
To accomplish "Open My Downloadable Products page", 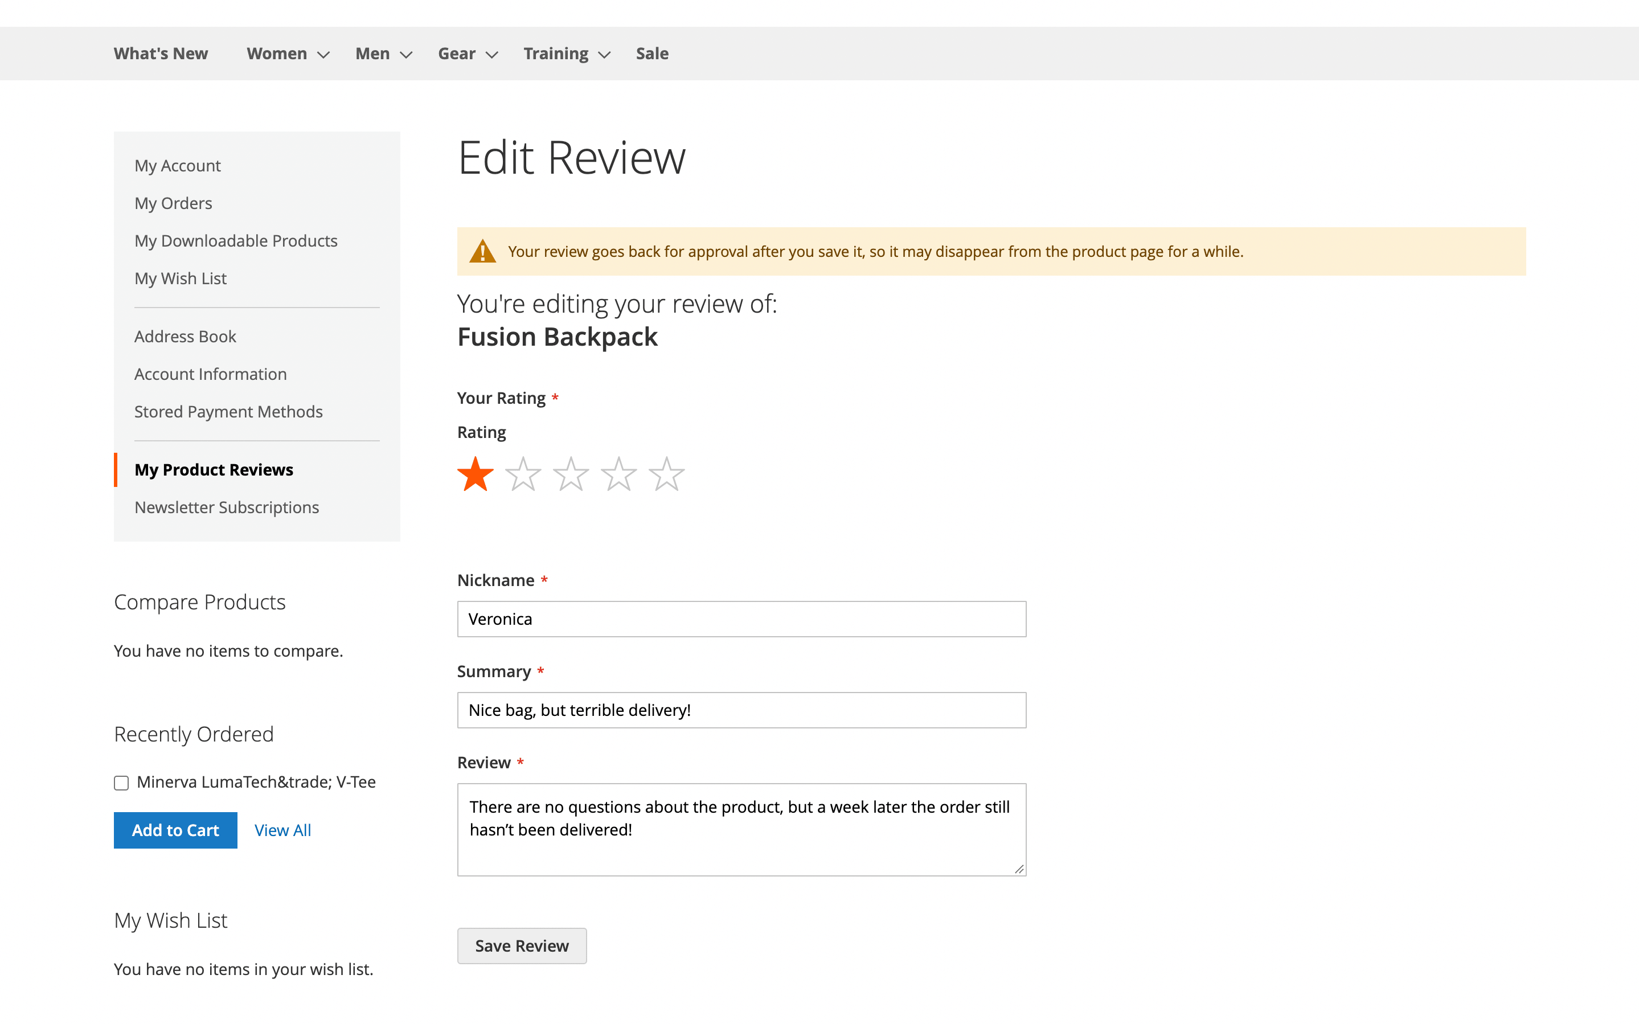I will (236, 240).
